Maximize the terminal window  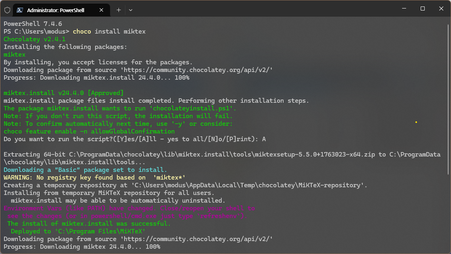tap(422, 9)
